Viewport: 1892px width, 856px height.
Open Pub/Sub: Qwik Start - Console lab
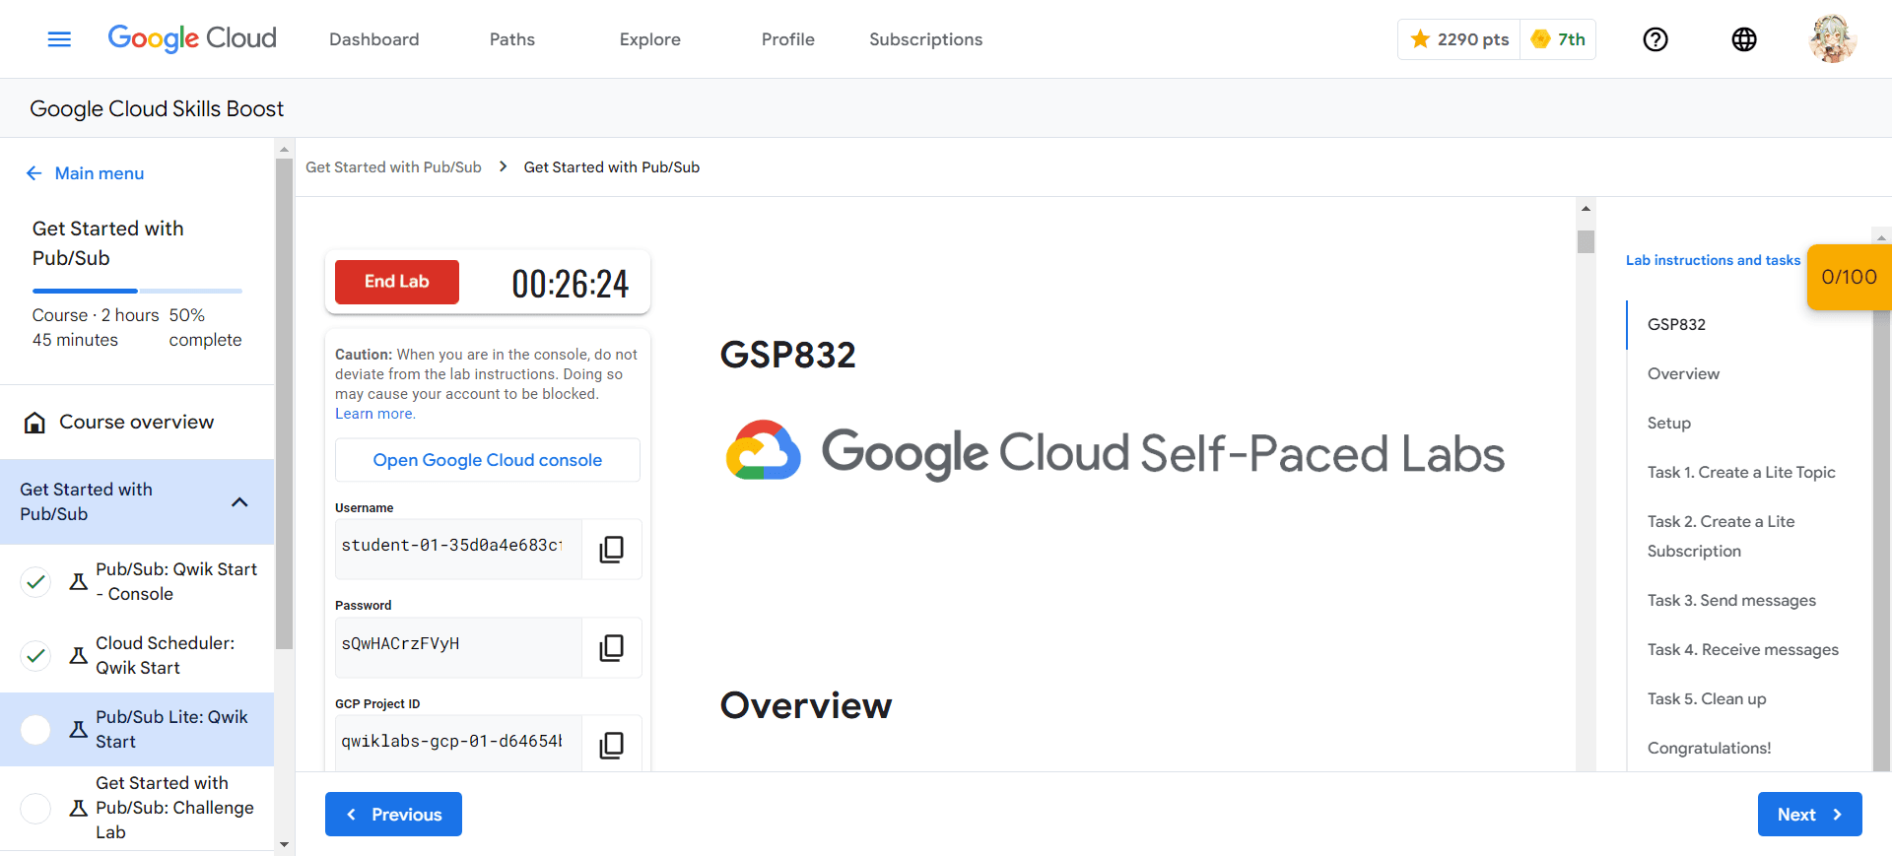tap(176, 581)
